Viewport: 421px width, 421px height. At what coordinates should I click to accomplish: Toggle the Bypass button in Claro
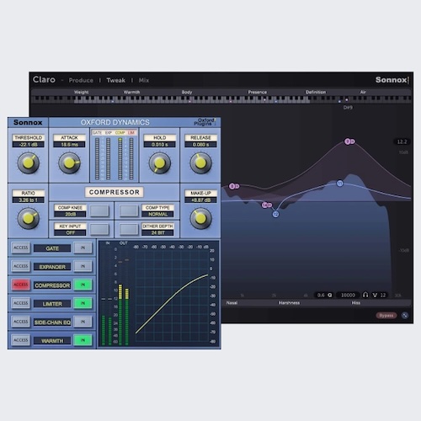click(386, 316)
